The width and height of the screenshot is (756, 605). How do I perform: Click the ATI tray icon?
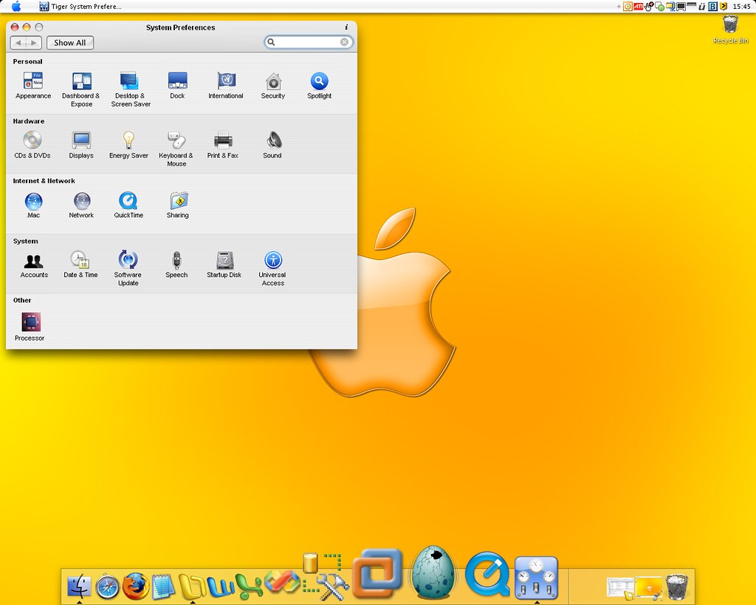[639, 6]
